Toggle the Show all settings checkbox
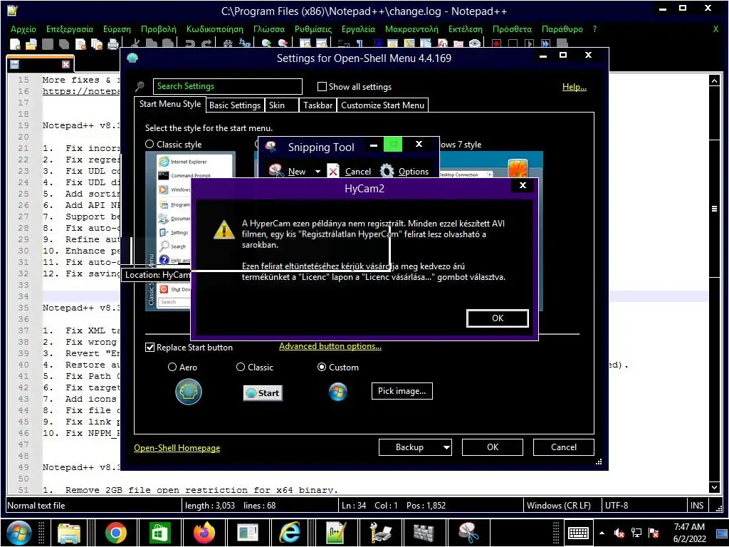This screenshot has width=729, height=547. click(x=322, y=86)
